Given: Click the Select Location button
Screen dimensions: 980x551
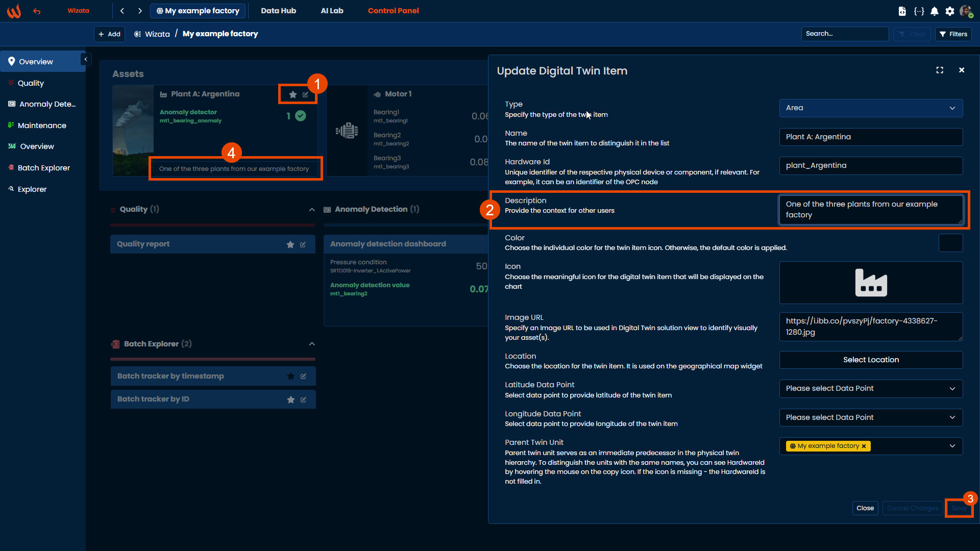Looking at the screenshot, I should click(x=871, y=360).
